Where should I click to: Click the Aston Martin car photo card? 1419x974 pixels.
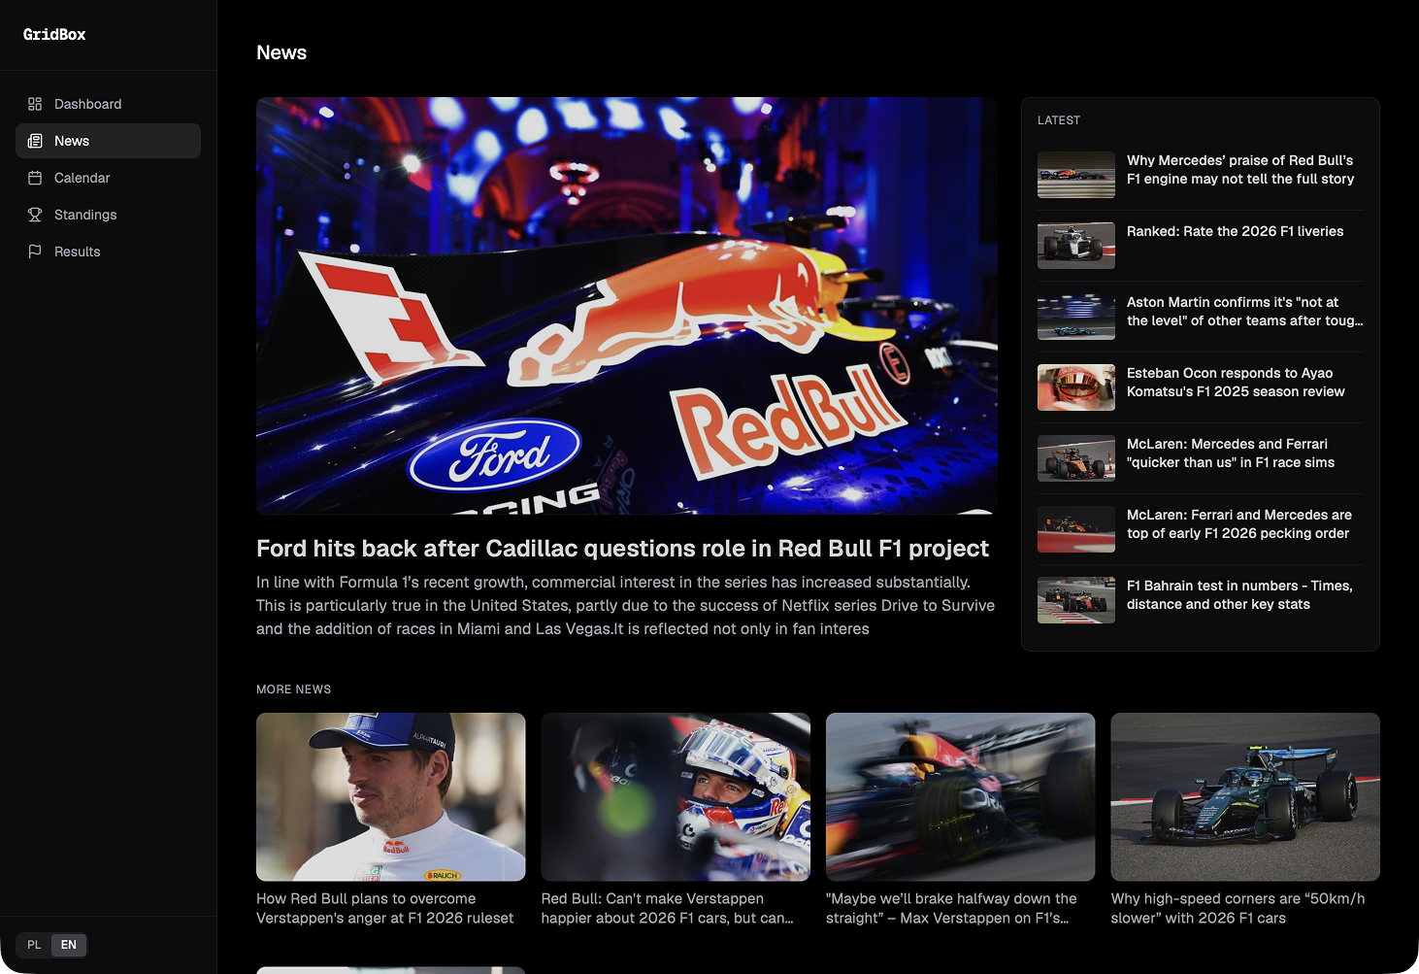[1244, 796]
